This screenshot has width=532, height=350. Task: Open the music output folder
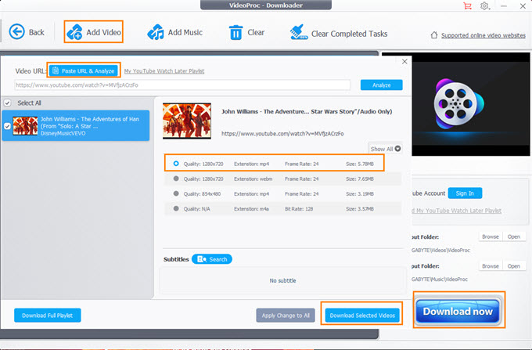514,265
